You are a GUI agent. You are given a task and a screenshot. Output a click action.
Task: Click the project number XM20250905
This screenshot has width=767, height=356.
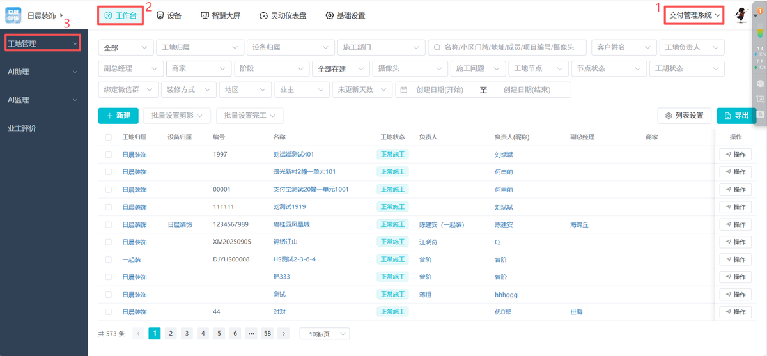232,242
